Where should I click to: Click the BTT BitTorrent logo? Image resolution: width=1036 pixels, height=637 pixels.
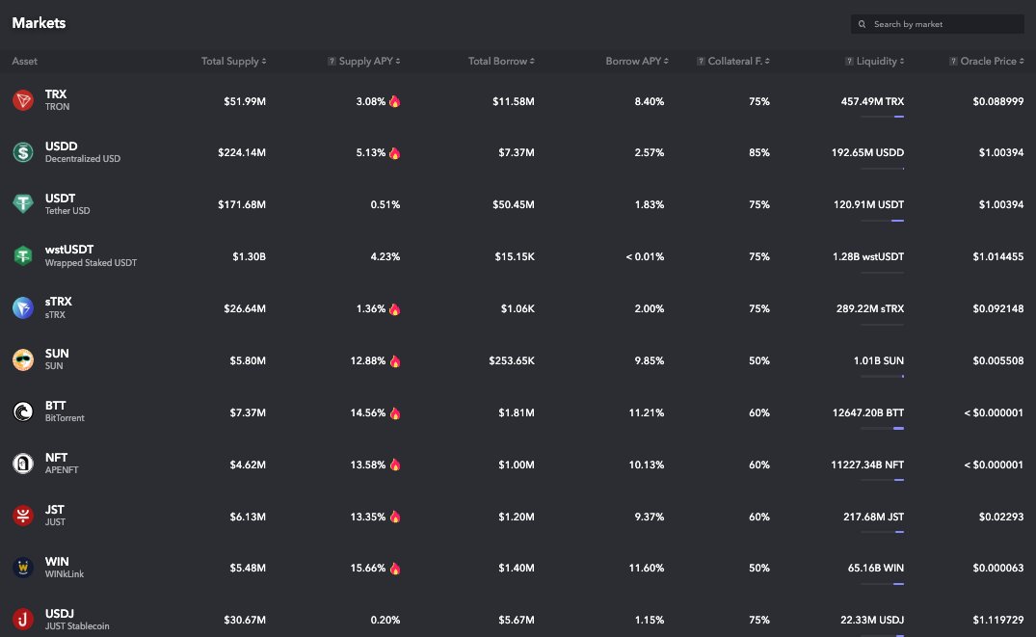23,411
